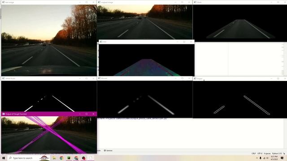
Task: Open Windows notification center icon
Action: point(282,158)
